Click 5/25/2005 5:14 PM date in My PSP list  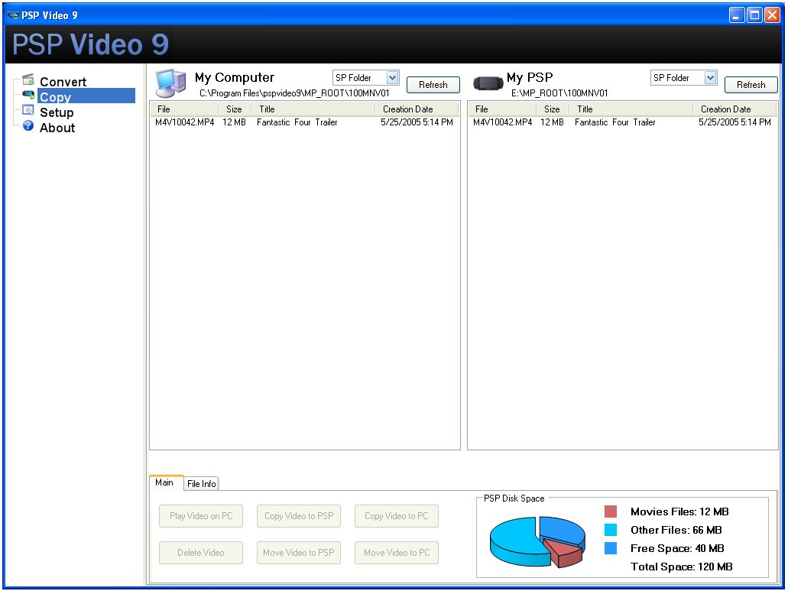point(734,122)
